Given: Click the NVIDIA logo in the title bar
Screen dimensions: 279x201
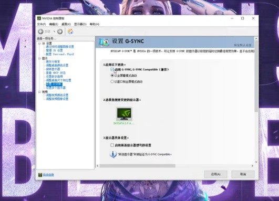Looking at the screenshot, I should 39,18.
